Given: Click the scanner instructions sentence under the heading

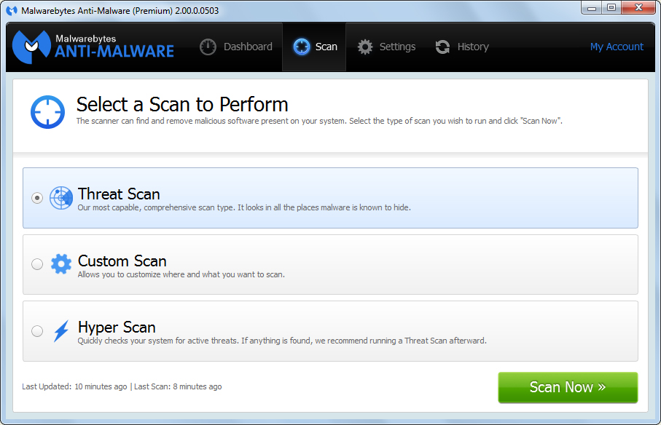Looking at the screenshot, I should click(319, 121).
